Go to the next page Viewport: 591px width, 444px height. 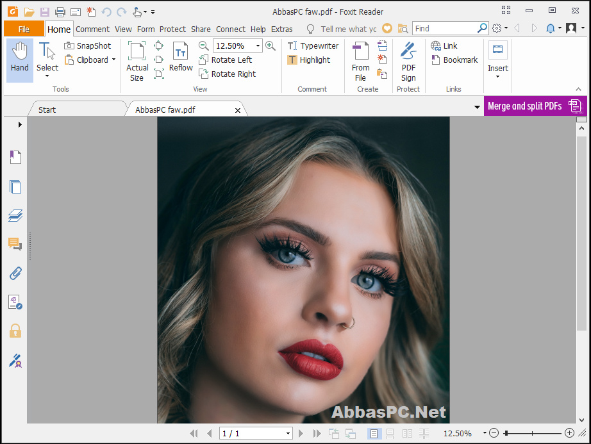tap(301, 434)
